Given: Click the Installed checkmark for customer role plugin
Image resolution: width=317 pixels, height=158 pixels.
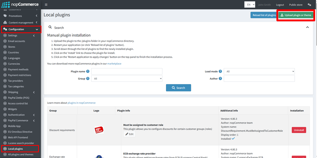Looking at the screenshot, I should pyautogui.click(x=233, y=139).
